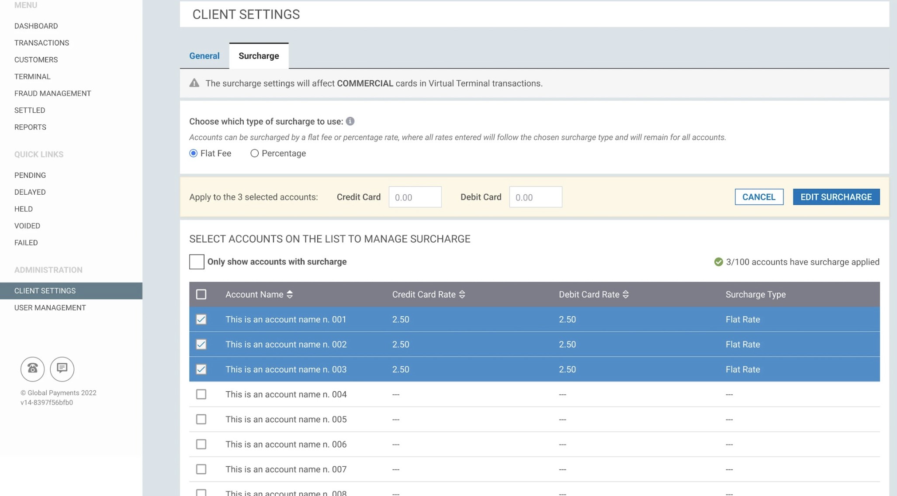
Task: Enable Only show accounts with surcharge
Action: [197, 262]
